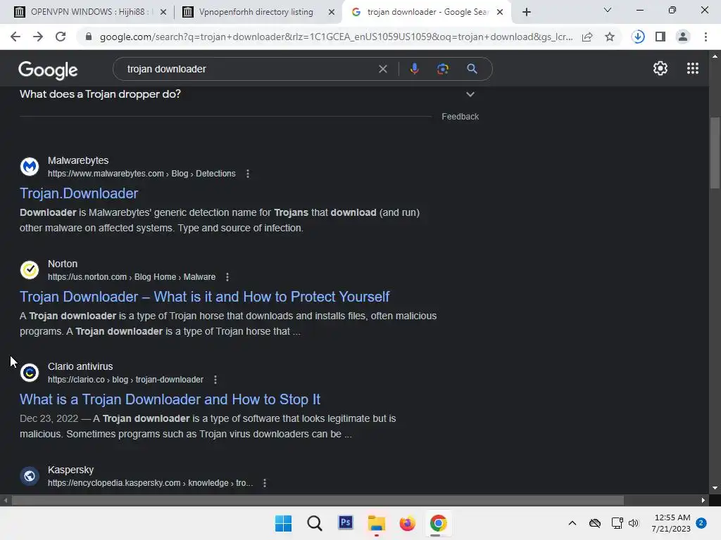Open options for the Norton result

tap(227, 277)
